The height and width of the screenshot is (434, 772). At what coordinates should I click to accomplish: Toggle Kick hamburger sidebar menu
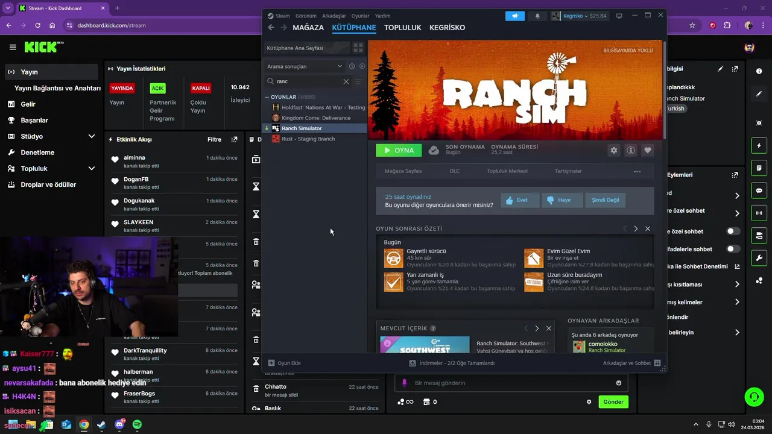[13, 47]
